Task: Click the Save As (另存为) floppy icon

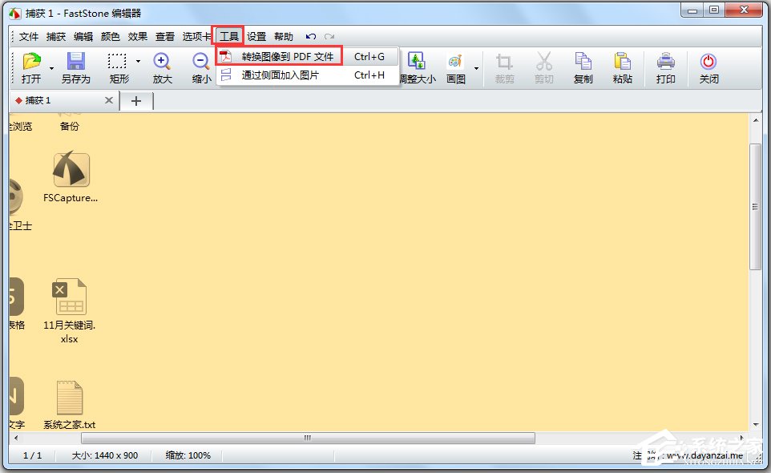Action: pos(76,62)
